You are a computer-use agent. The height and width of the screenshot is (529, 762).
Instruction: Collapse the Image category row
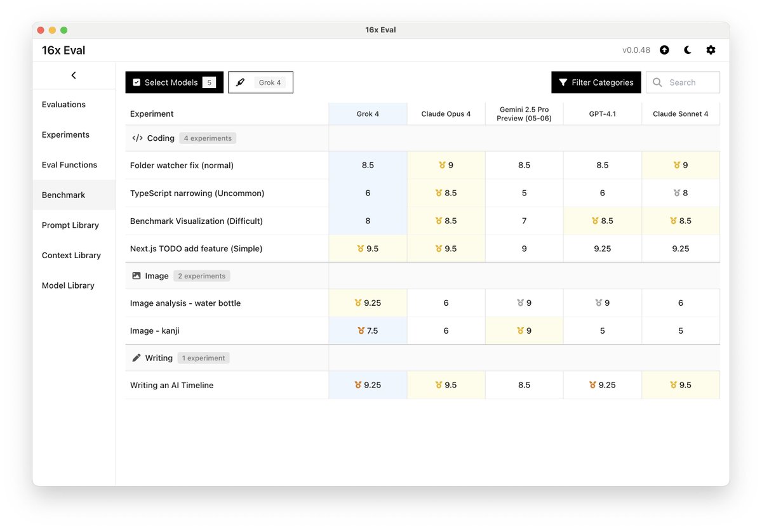point(422,276)
